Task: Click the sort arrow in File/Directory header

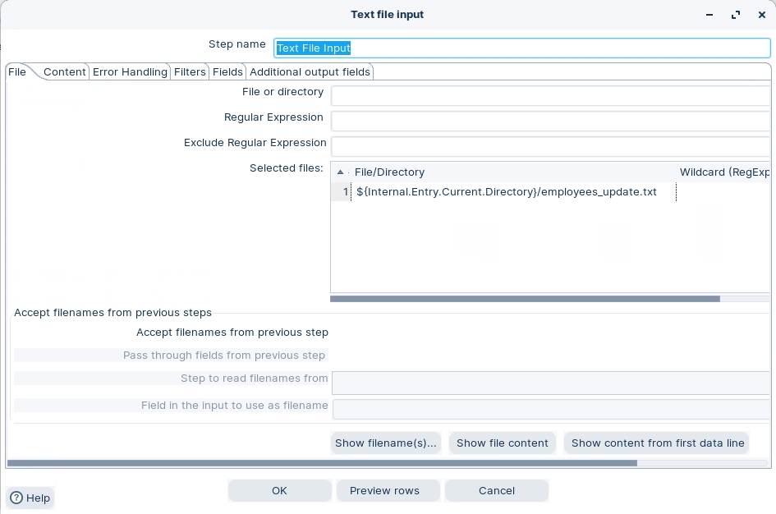Action: pos(340,172)
